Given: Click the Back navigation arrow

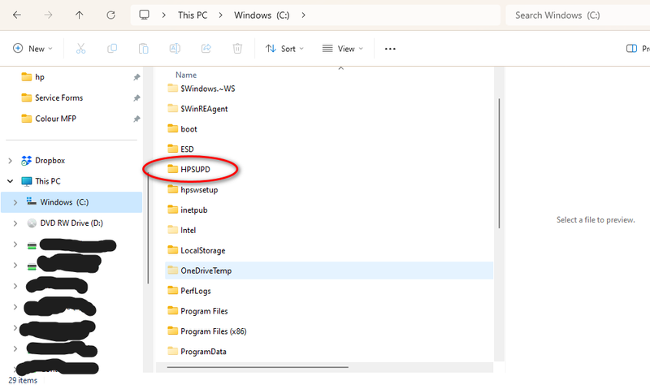Looking at the screenshot, I should [x=18, y=15].
